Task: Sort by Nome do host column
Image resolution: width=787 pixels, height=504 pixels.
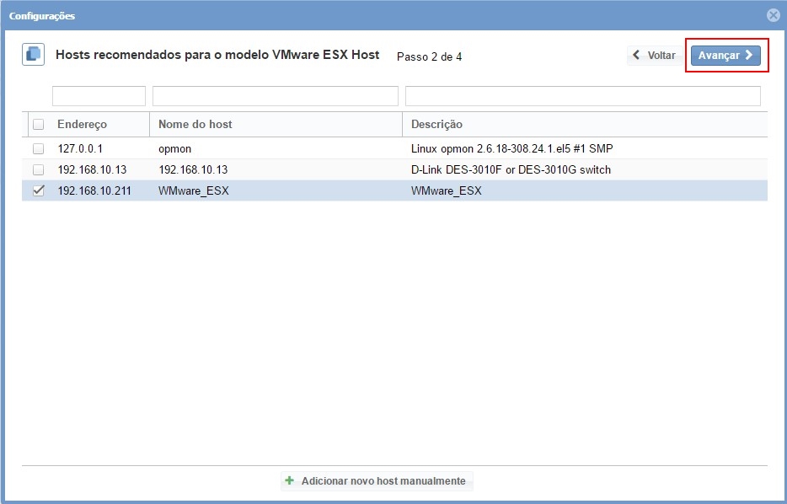Action: coord(195,125)
